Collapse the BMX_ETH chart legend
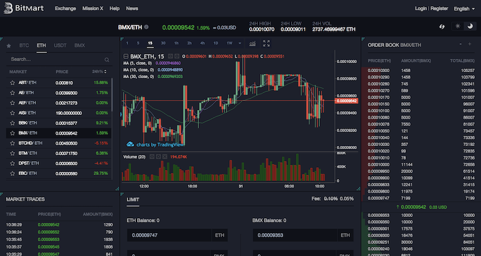The width and height of the screenshot is (481, 256). click(126, 56)
